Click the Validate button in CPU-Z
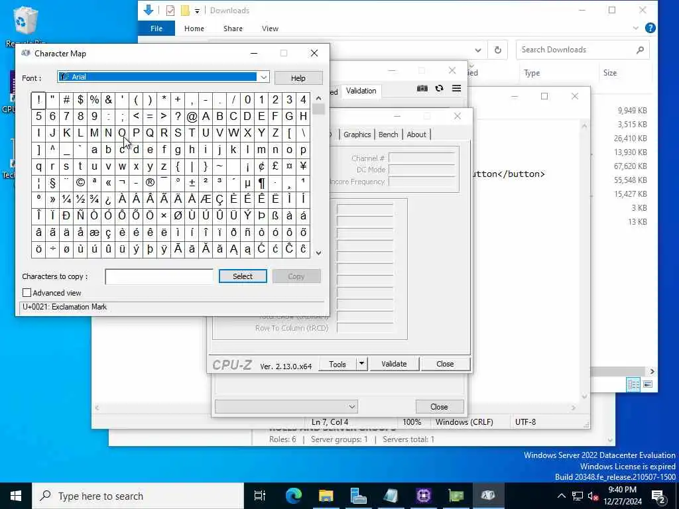The height and width of the screenshot is (509, 679). coord(394,364)
